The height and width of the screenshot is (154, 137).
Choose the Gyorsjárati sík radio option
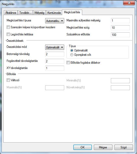point(72,55)
